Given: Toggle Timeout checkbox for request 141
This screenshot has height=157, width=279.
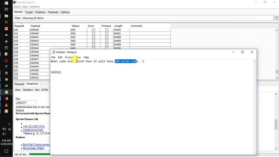Looking at the screenshot, I should click(107, 34).
